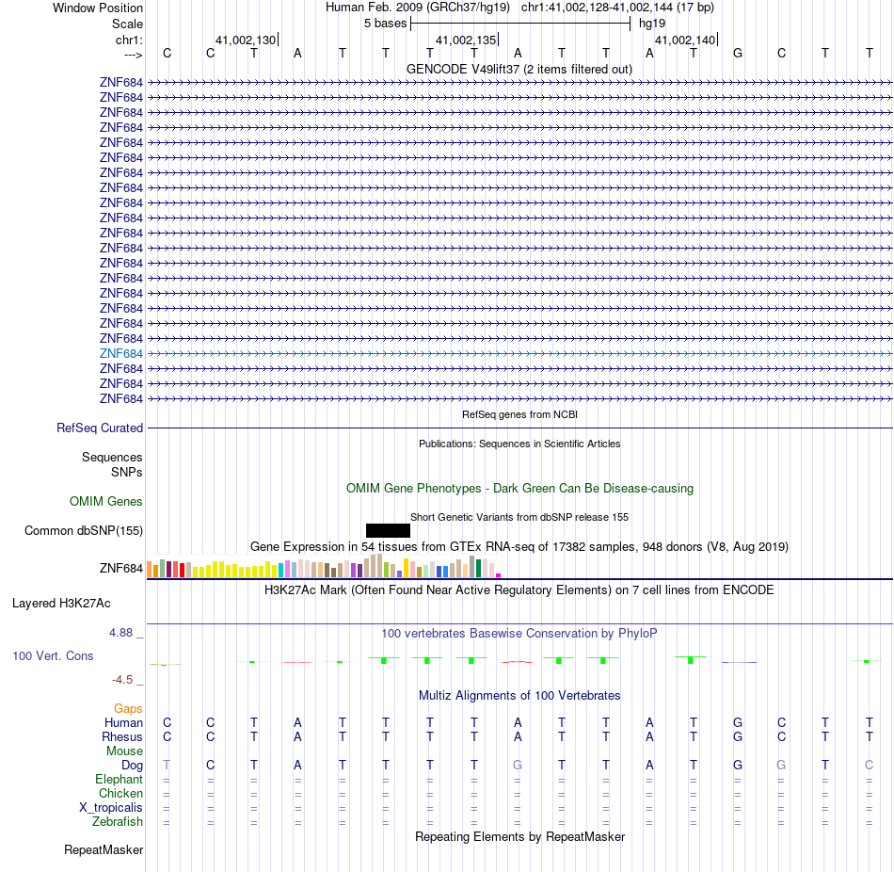Open the H3K27Ac Mark track title
Screen dimensions: 894x872
519,590
